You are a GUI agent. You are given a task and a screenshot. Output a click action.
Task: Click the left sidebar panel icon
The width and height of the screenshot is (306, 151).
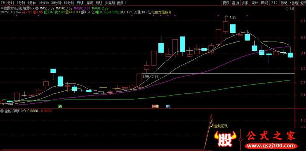click(x=3, y=3)
